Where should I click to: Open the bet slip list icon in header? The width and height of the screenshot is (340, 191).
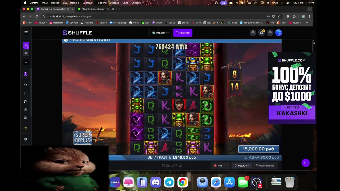253,33
